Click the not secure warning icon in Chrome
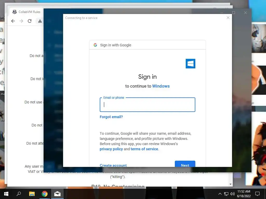266x199 pixels. pos(40,21)
